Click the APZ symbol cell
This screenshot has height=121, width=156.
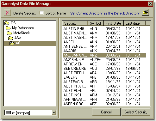(x=93, y=104)
